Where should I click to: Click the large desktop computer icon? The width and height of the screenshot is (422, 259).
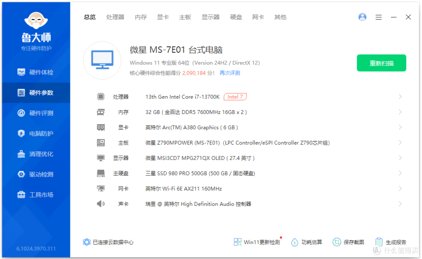(102, 60)
